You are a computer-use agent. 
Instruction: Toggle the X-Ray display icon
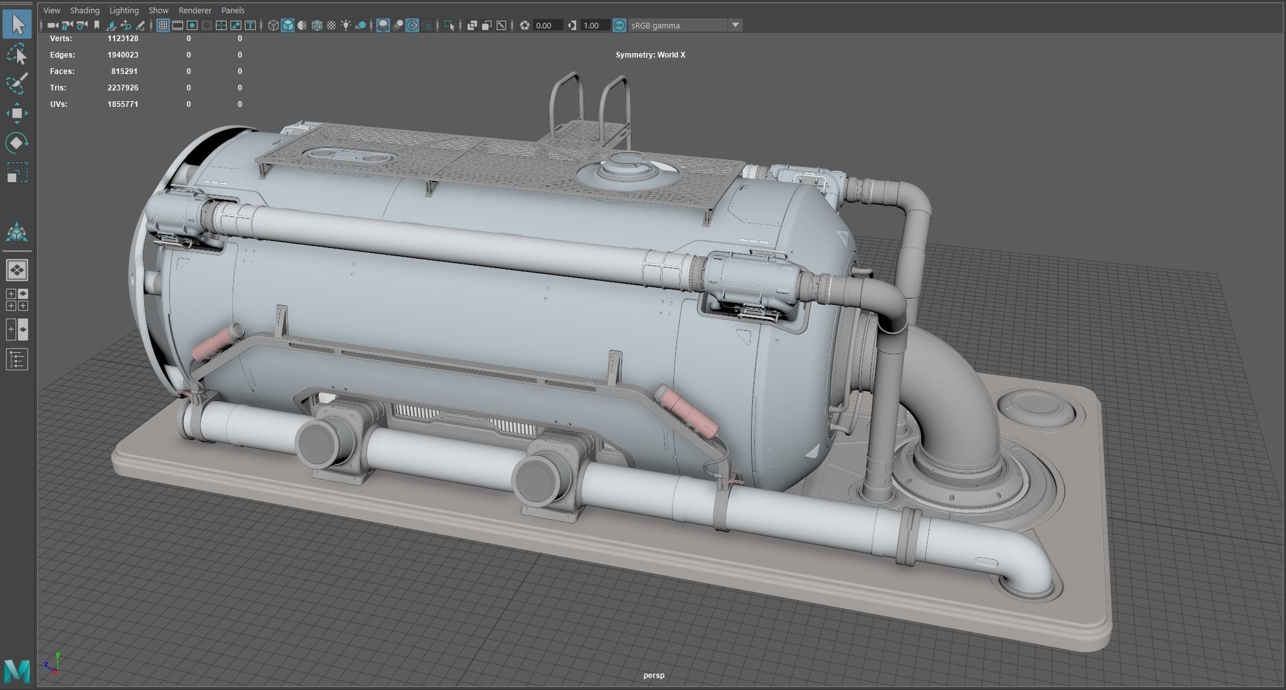point(472,25)
